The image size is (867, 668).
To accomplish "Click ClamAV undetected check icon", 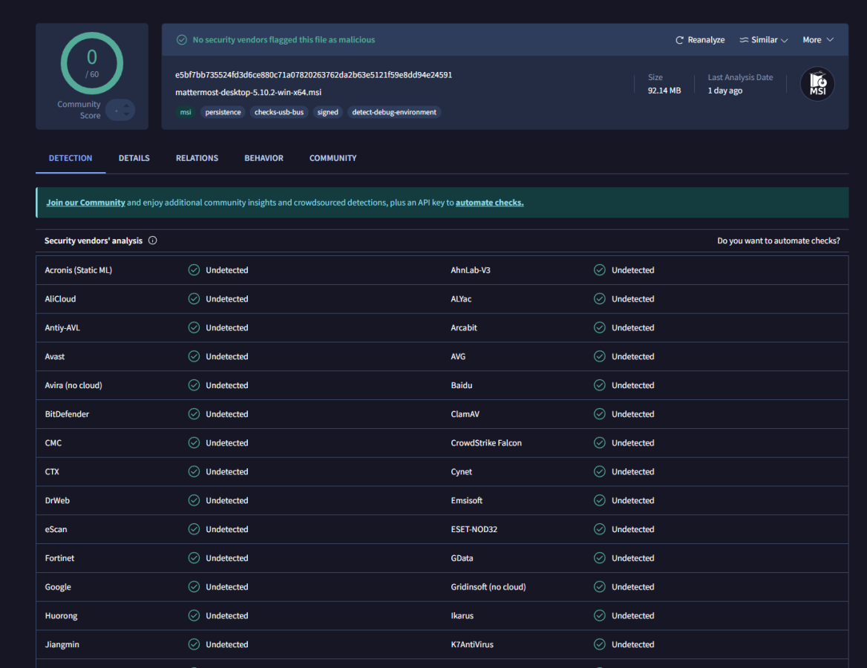I will pos(599,413).
